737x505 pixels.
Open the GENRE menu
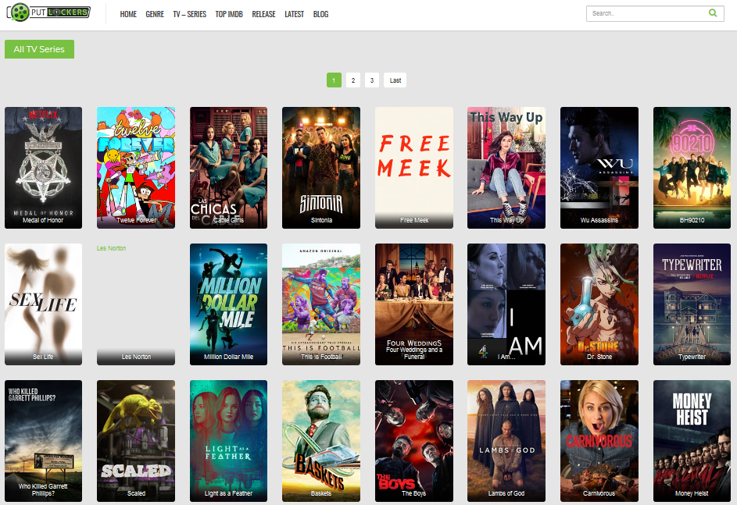(x=155, y=14)
